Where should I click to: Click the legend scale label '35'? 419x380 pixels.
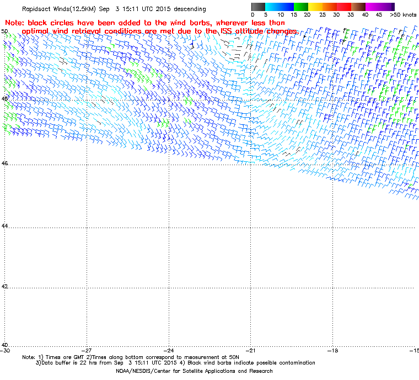[x=351, y=15]
